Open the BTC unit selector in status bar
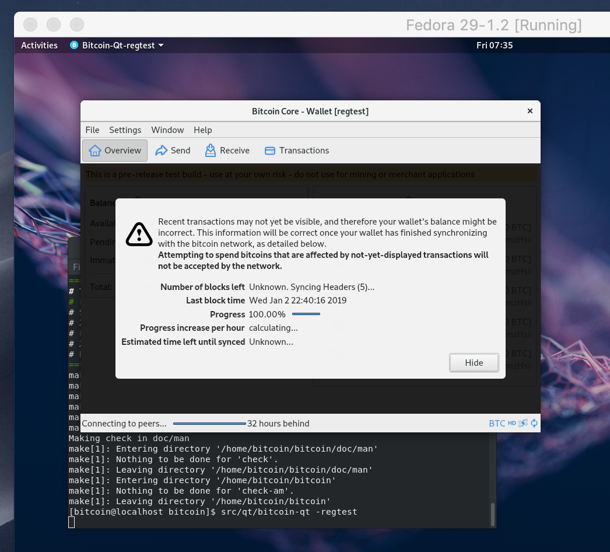This screenshot has height=552, width=610. (x=497, y=423)
